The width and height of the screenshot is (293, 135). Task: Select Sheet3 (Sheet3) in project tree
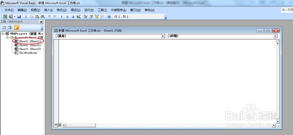coord(30,49)
